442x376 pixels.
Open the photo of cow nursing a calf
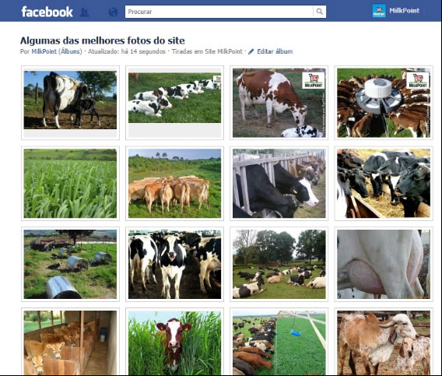point(70,100)
